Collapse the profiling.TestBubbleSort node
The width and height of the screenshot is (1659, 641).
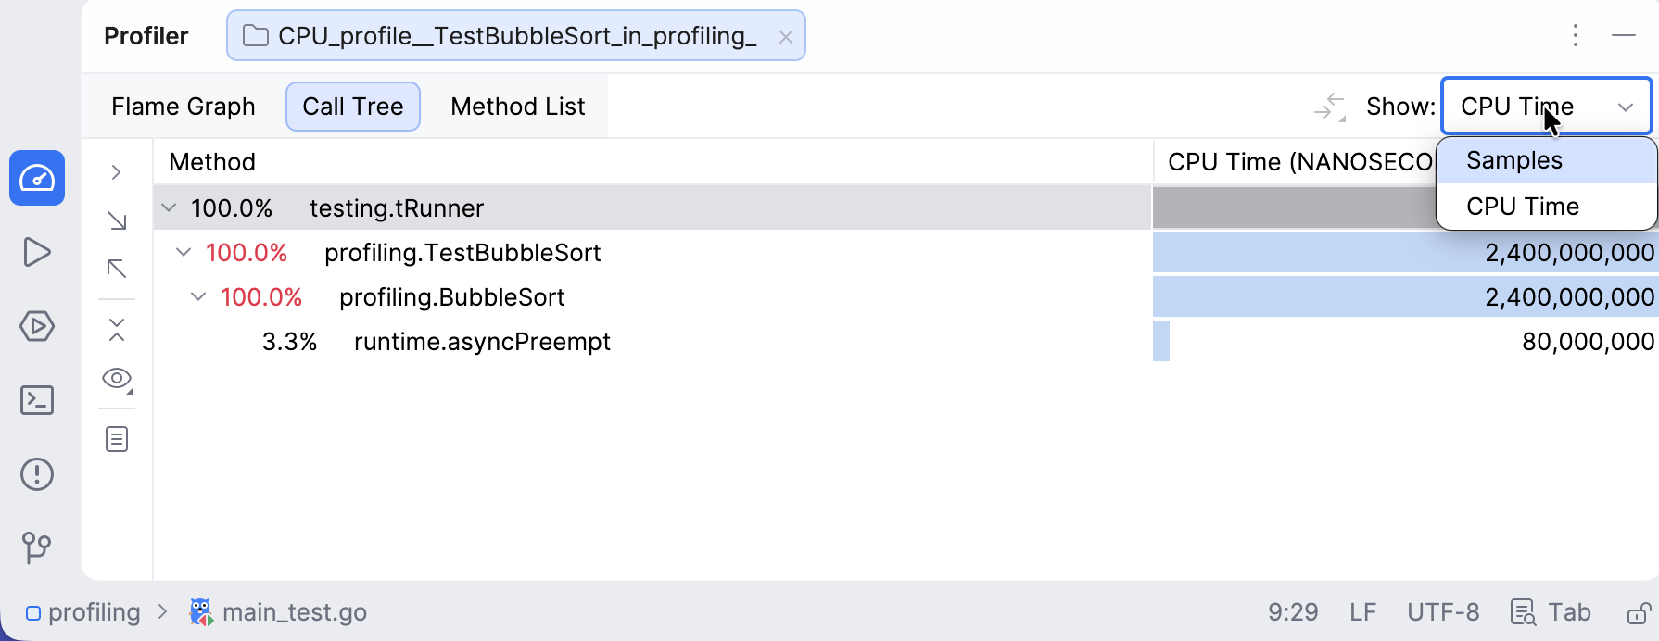point(184,253)
